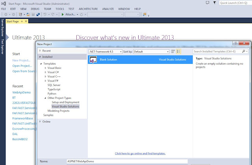The image size is (252, 165).
Task: Open the Undo history dropdown arrow
Action: tap(49, 15)
